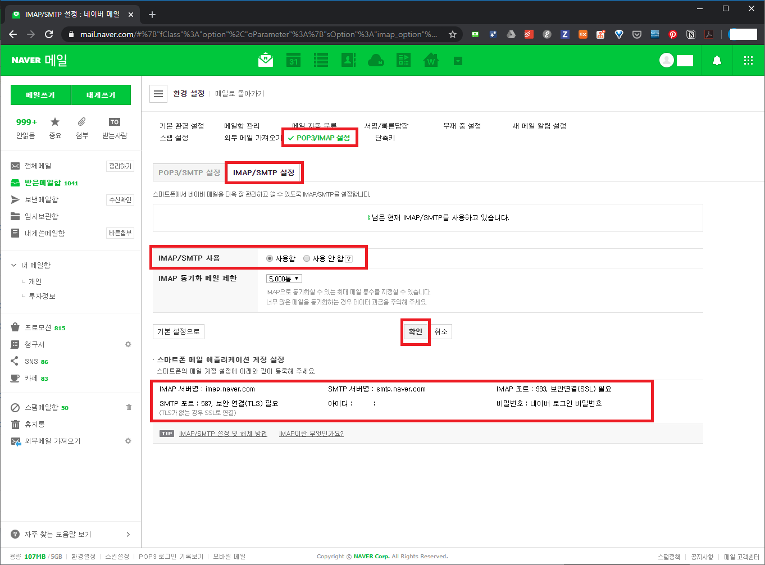765x565 pixels.
Task: Open IMAP/SMTP 설정 및 해제 방법 link
Action: coord(223,434)
